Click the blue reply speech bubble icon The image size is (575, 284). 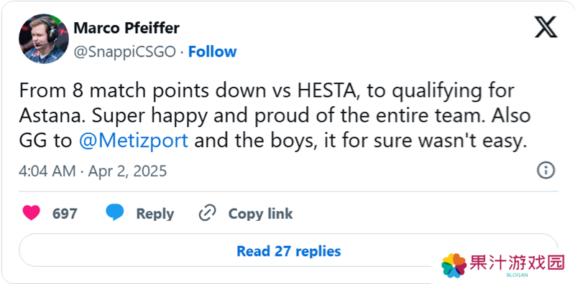(115, 212)
